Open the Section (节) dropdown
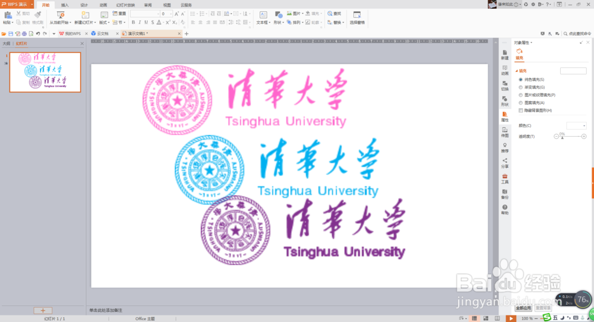 [119, 23]
